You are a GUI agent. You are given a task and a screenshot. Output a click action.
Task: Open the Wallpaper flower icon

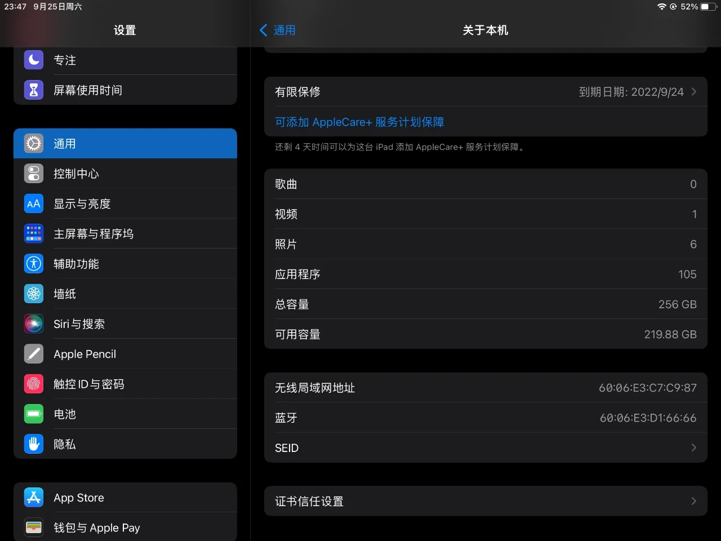click(x=34, y=294)
